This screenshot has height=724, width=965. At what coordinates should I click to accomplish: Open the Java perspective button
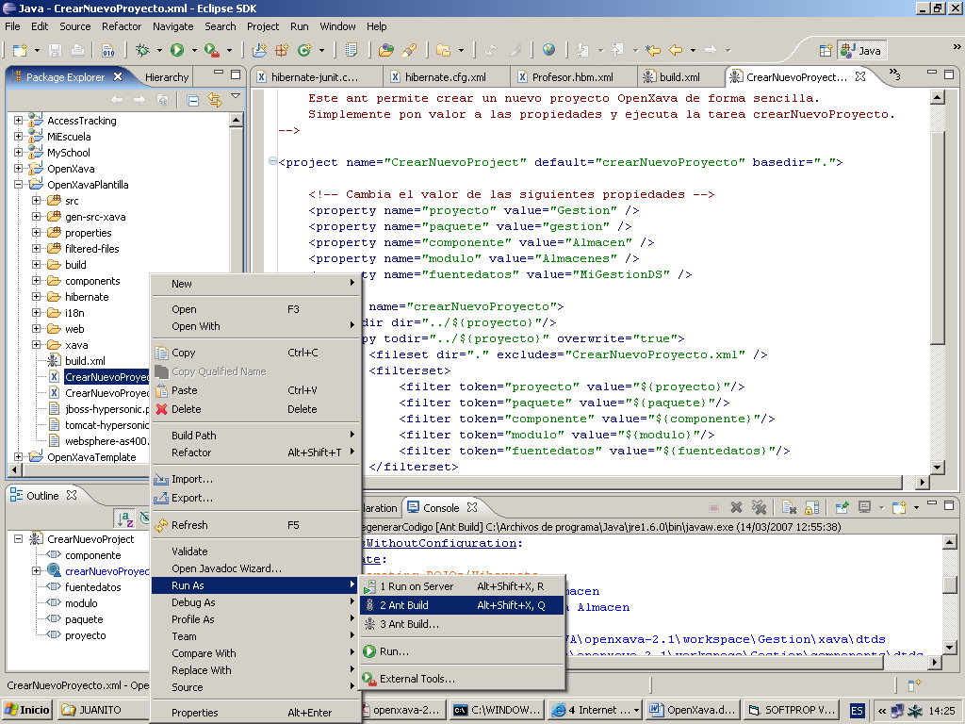[861, 50]
